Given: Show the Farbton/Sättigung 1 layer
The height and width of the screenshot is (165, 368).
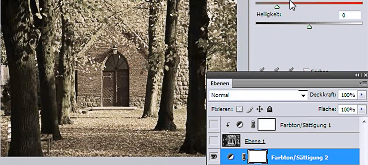Looking at the screenshot, I should pos(214,125).
